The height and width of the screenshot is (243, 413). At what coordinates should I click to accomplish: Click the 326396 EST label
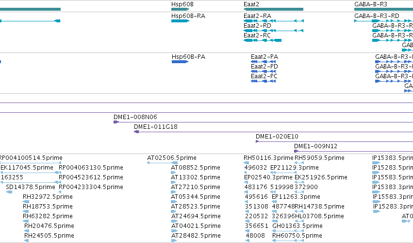point(283,216)
